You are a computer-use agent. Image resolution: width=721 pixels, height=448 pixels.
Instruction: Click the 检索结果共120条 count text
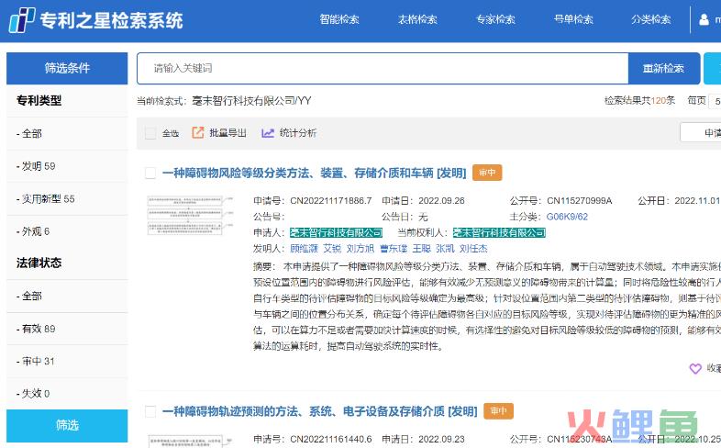639,100
